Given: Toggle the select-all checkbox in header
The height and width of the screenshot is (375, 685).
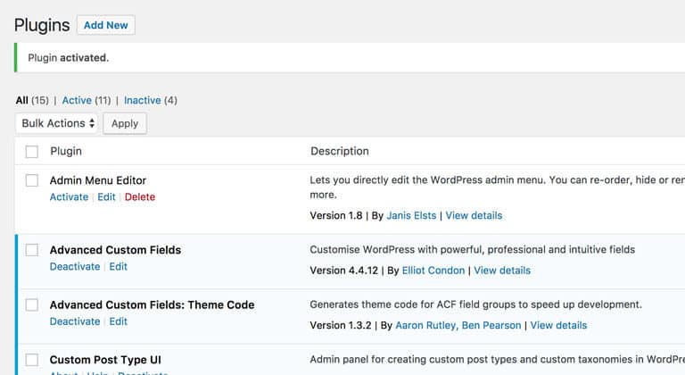Looking at the screenshot, I should (x=31, y=152).
